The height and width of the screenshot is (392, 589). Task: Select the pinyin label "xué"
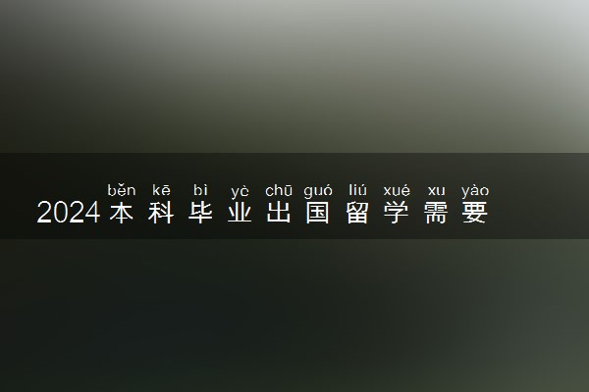pos(397,190)
